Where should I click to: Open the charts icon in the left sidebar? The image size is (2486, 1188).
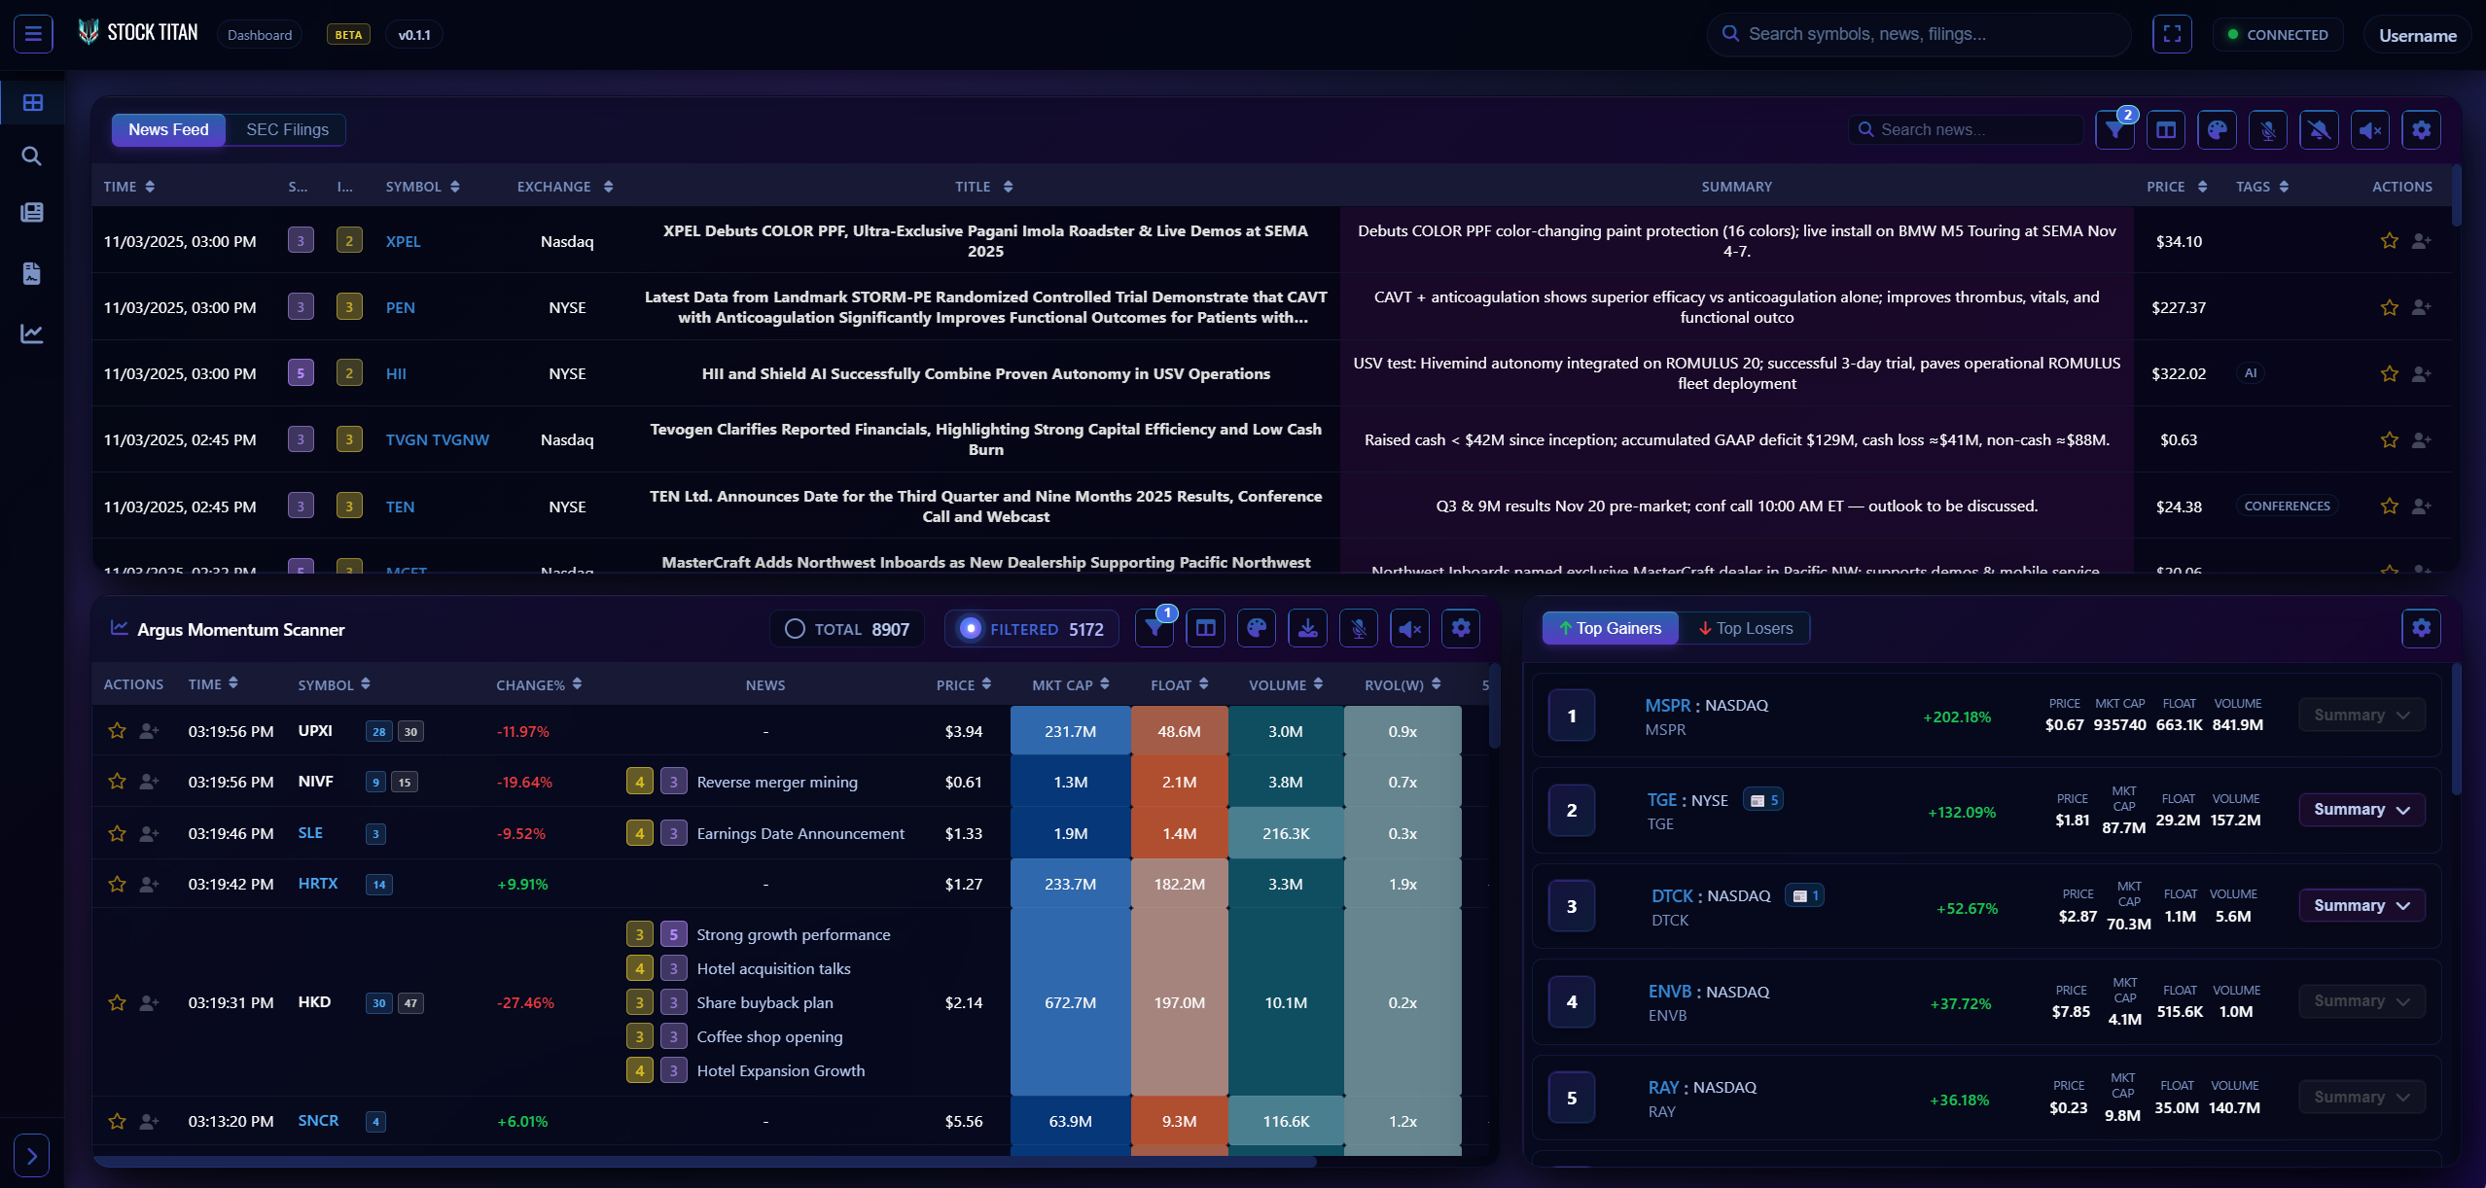(x=32, y=333)
